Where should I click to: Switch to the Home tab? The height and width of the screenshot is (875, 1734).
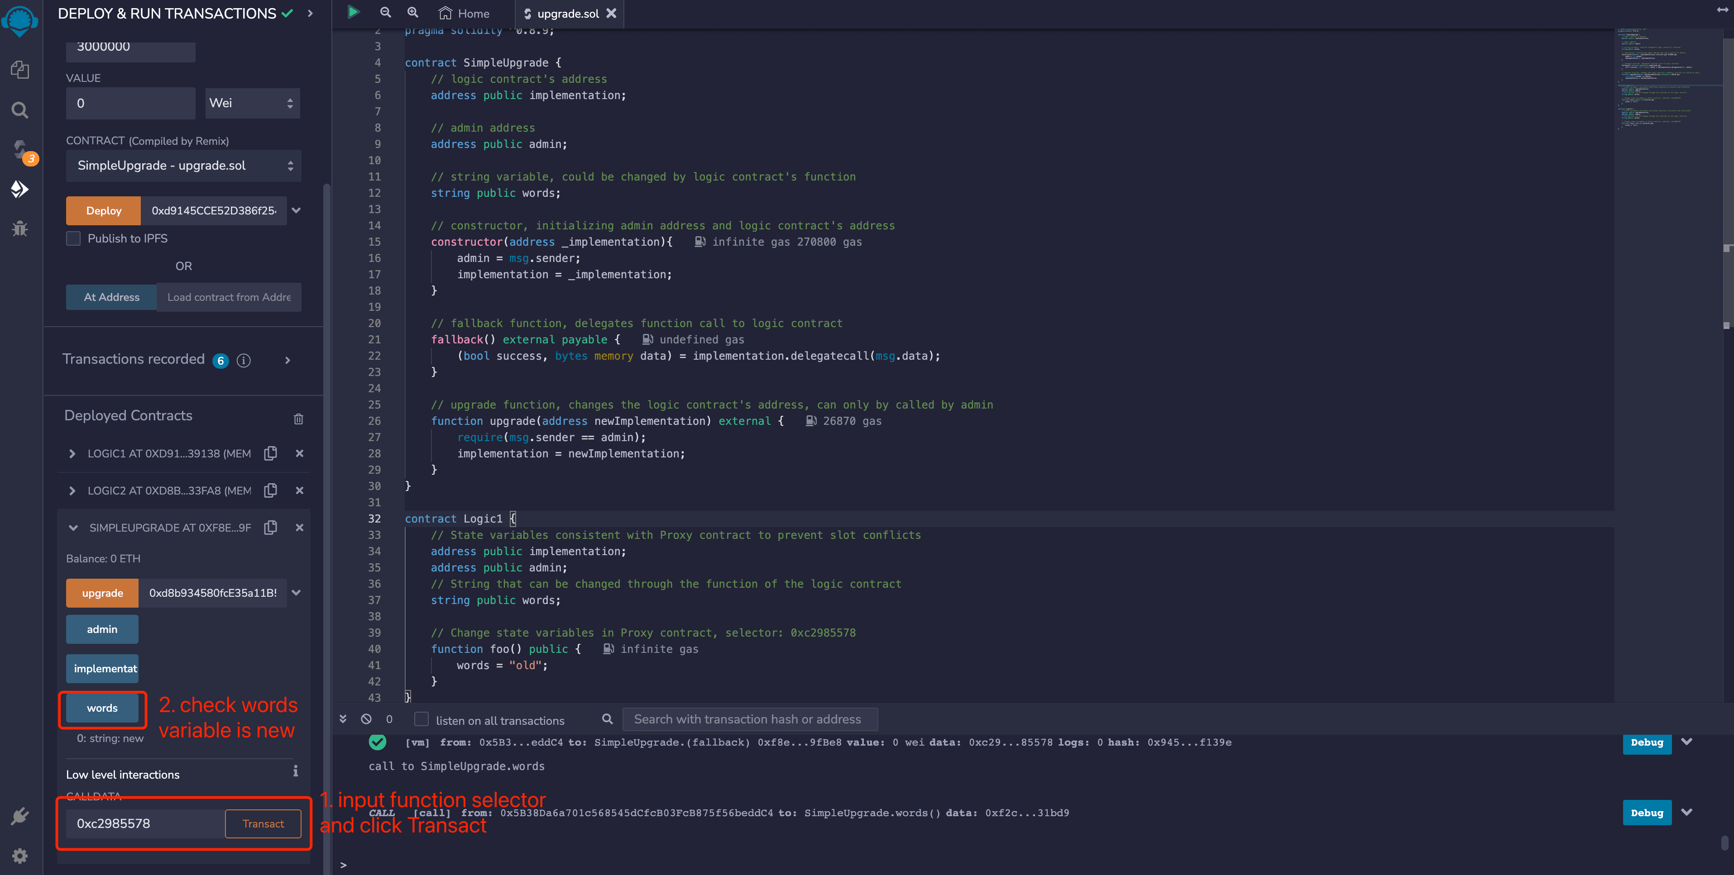point(464,14)
